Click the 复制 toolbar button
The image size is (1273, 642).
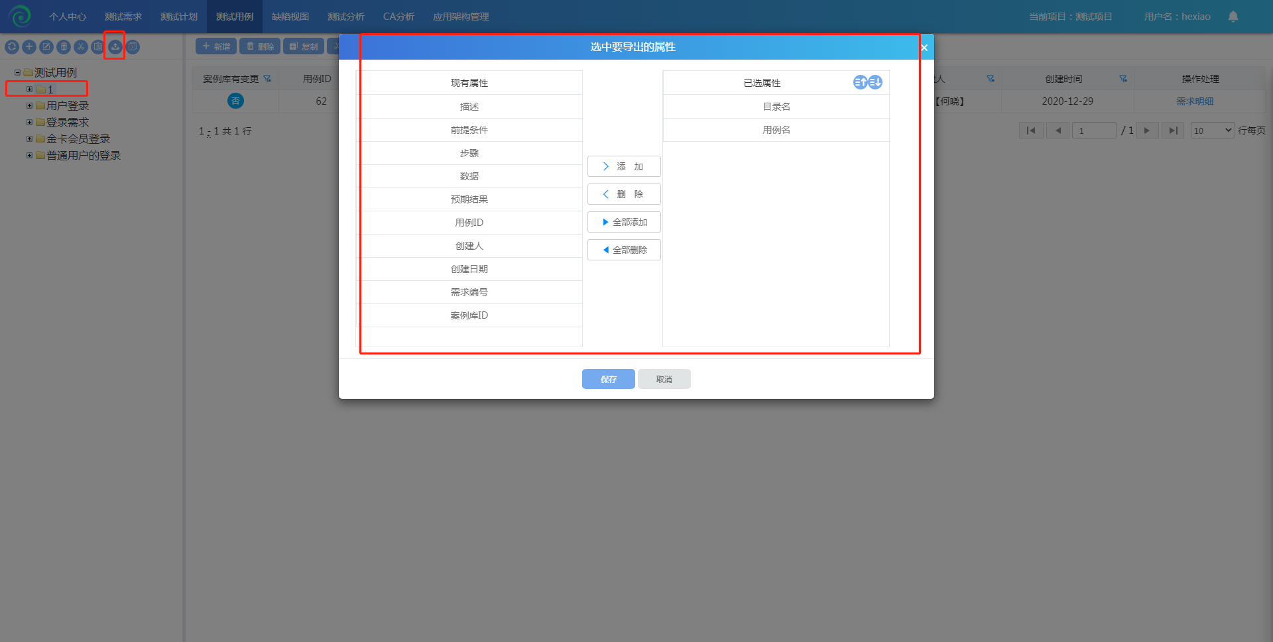(x=304, y=46)
